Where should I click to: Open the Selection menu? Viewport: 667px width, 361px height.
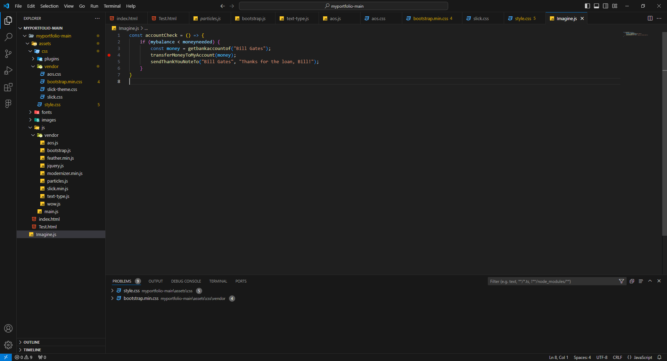point(49,6)
